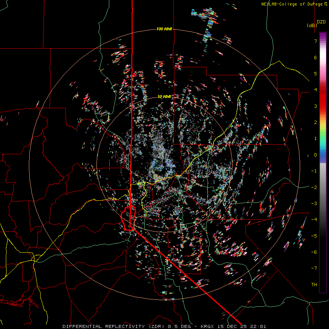
Task: Click the -2 value on the color scale
Action: pyautogui.click(x=314, y=188)
